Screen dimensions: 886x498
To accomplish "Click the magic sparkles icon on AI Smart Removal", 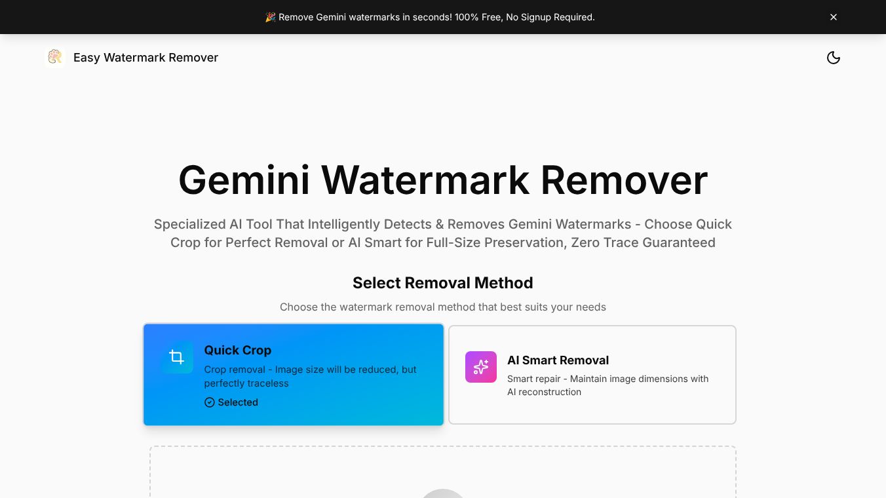I will click(481, 367).
